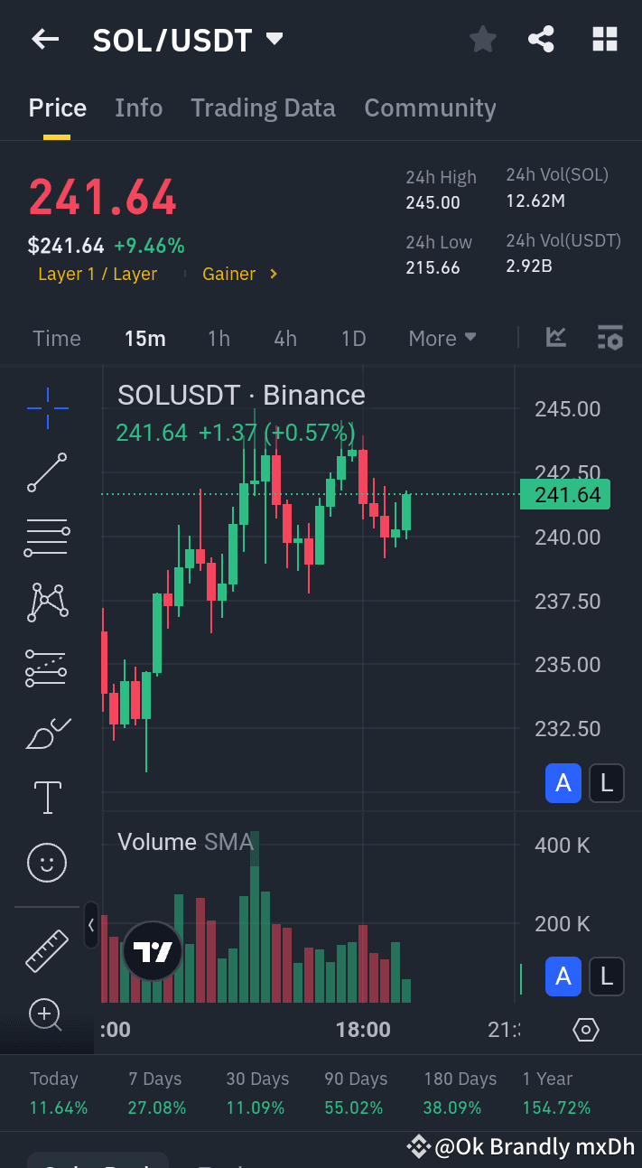
Task: Switch to the Trading Data tab
Action: click(x=263, y=107)
